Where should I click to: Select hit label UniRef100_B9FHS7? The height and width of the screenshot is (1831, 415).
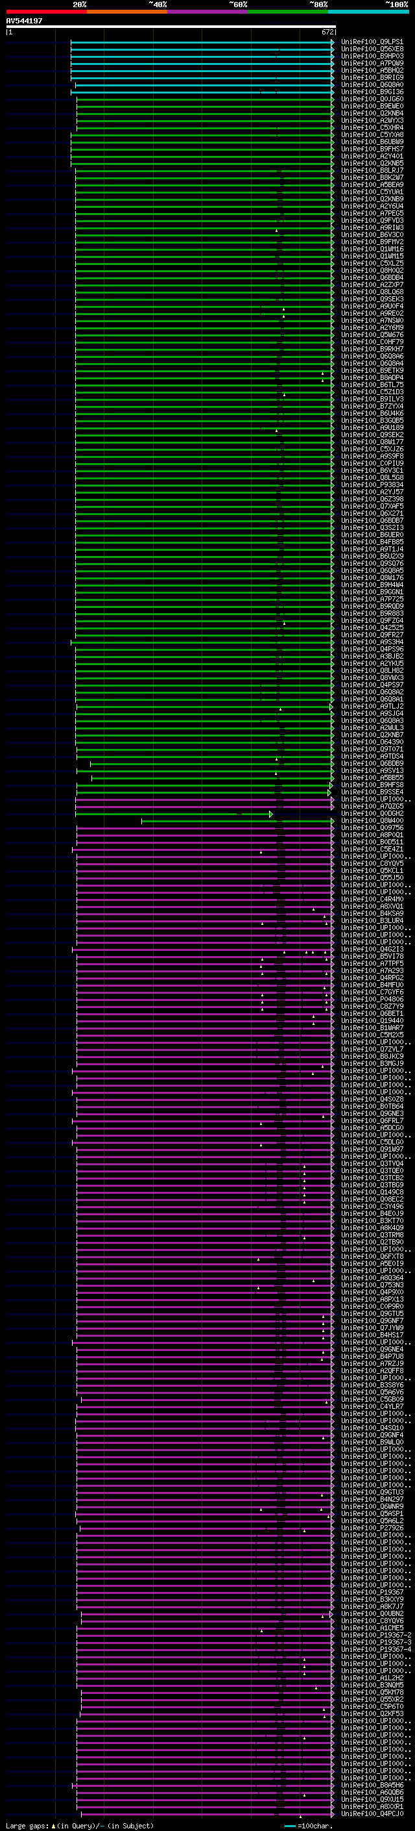point(372,149)
